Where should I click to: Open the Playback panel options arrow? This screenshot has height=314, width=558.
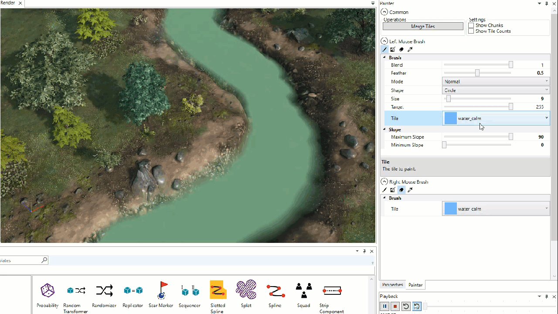click(x=540, y=297)
